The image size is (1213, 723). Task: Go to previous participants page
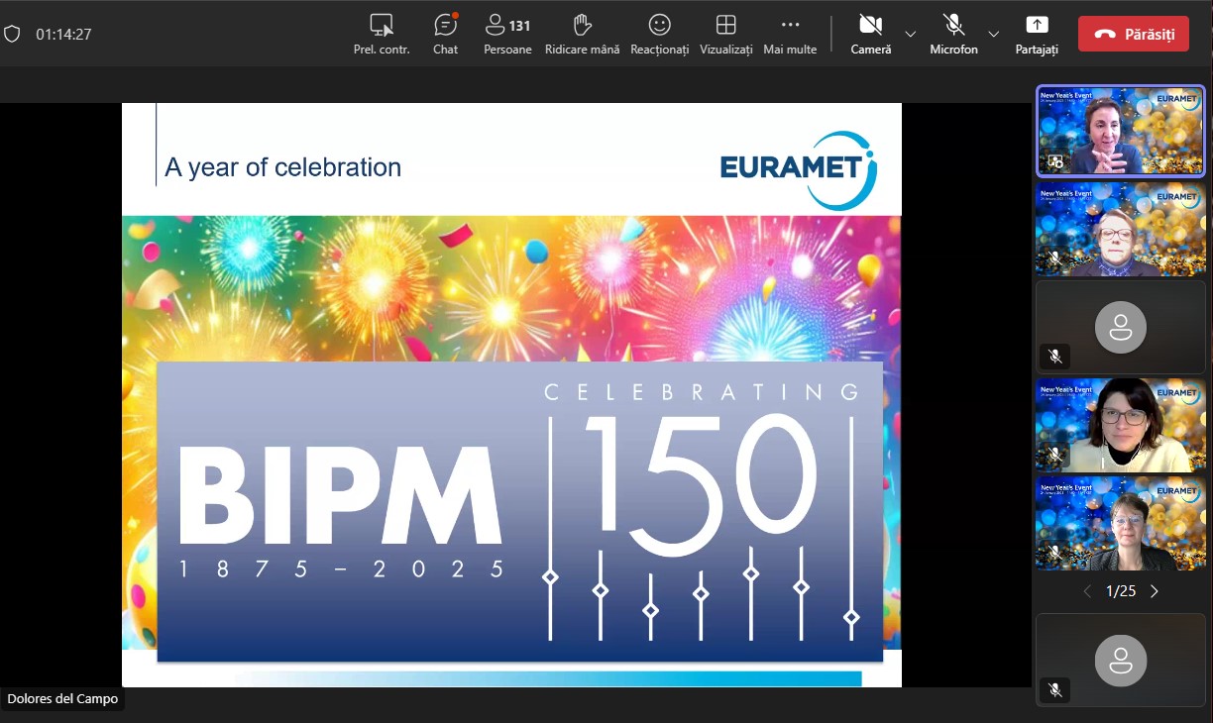click(1087, 591)
